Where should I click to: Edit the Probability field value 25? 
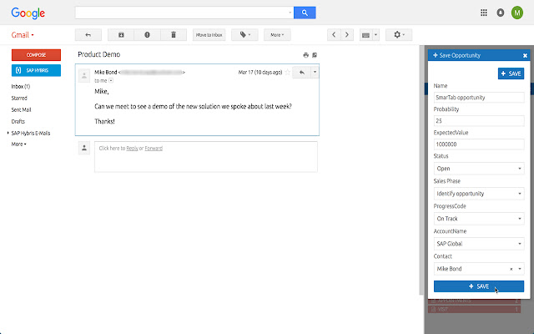(479, 121)
